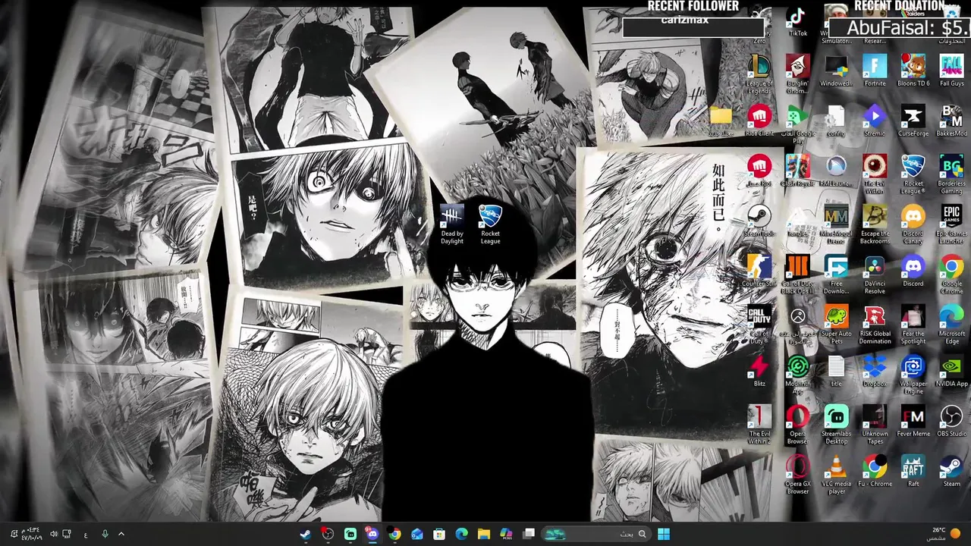
Task: Open the Windows Start menu on the taskbar
Action: coord(664,534)
